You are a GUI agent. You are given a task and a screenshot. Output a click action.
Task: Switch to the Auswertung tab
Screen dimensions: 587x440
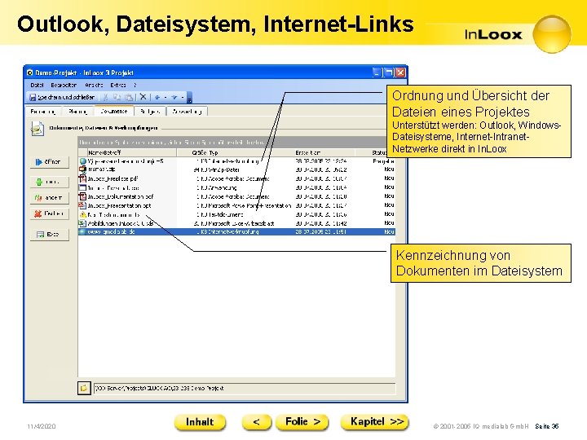coord(187,112)
